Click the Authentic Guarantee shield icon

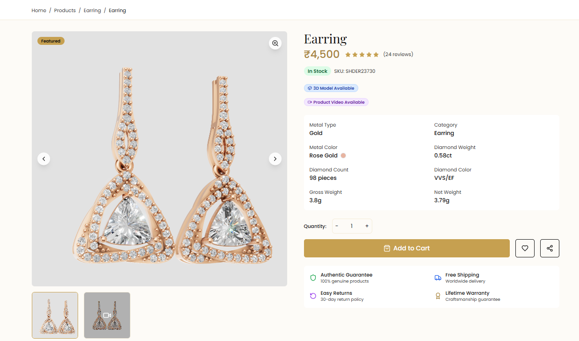[x=313, y=278]
